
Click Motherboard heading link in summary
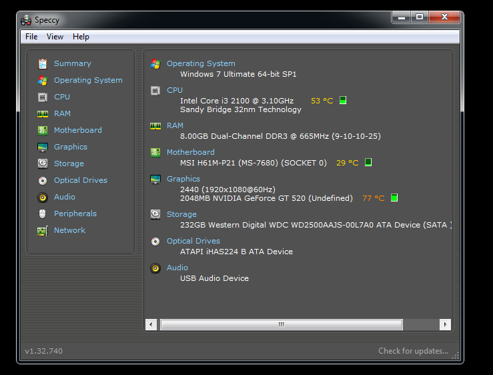(191, 152)
